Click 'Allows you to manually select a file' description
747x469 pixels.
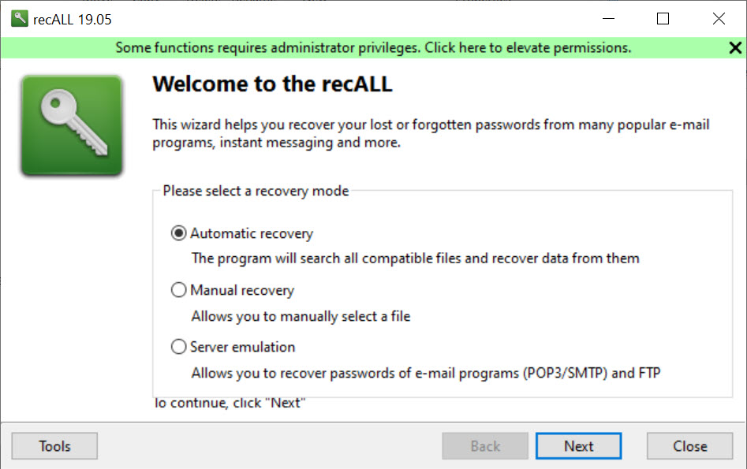pos(301,316)
